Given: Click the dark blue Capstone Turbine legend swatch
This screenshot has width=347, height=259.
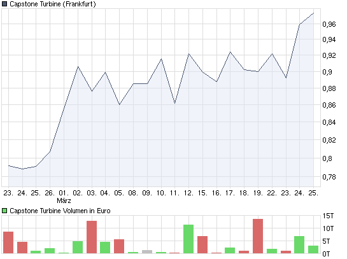Looking at the screenshot, I should [4, 4].
